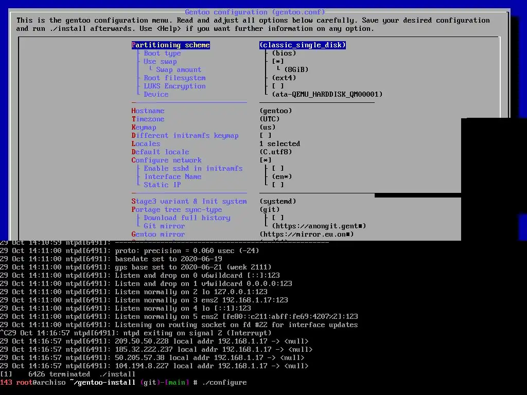
Task: Toggle the Static IP checkbox
Action: [x=278, y=185]
